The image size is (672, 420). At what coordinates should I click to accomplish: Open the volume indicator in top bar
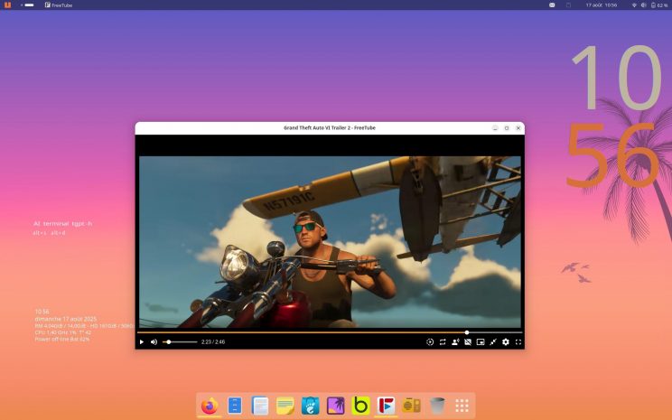(643, 5)
